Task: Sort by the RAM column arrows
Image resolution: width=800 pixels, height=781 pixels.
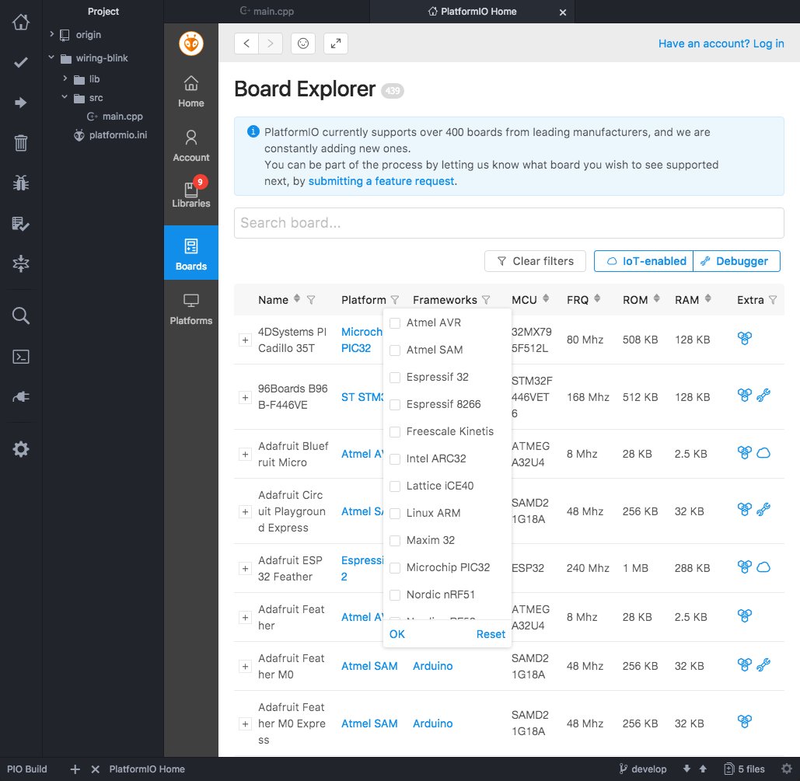Action: click(x=707, y=298)
